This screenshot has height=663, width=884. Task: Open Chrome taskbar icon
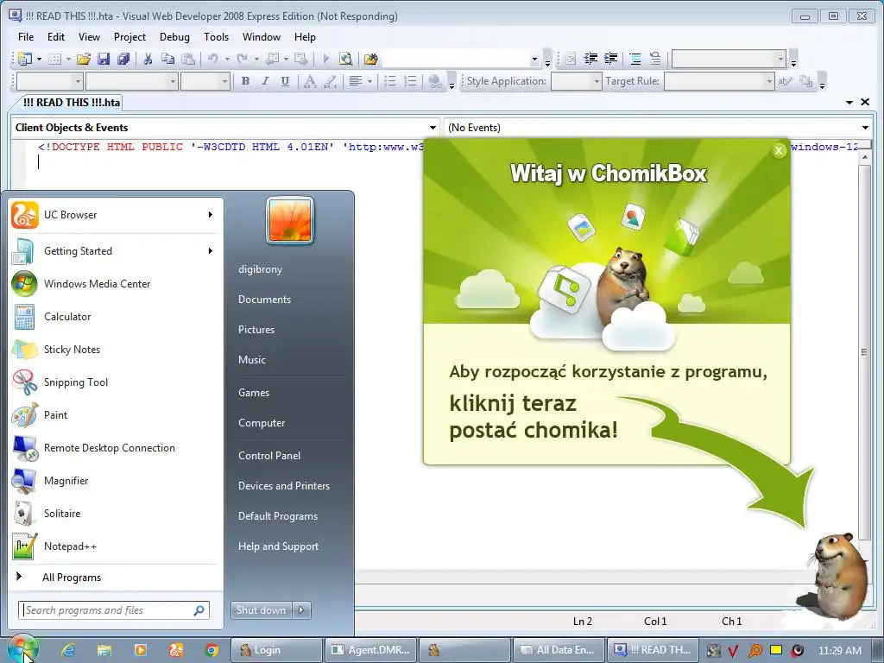click(x=212, y=650)
